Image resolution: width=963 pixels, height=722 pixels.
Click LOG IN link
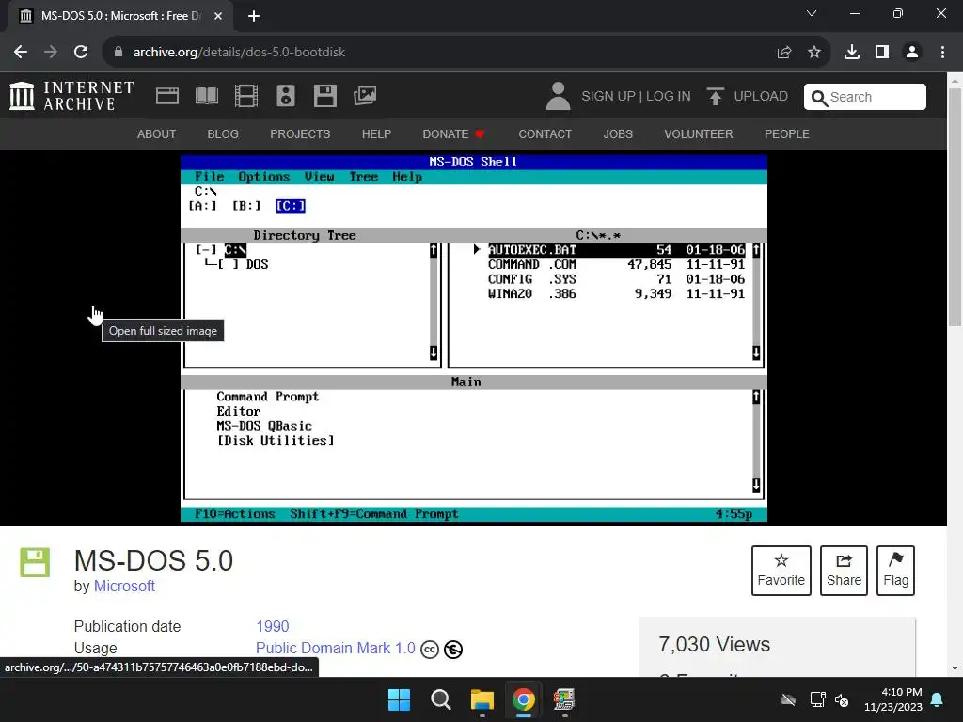click(x=669, y=97)
